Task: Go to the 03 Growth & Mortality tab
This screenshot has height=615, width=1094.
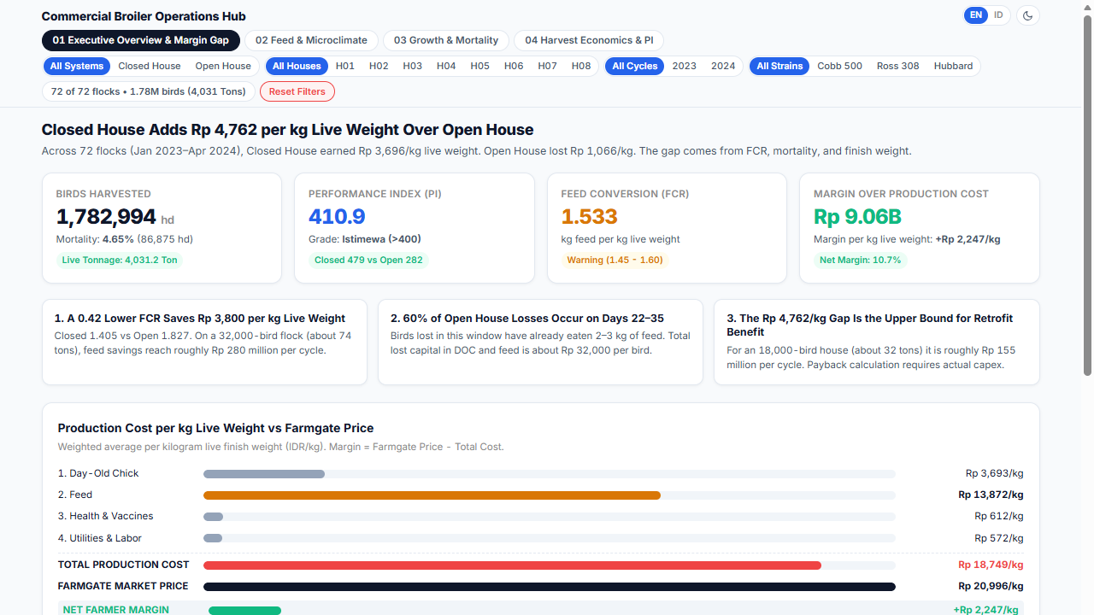Action: pos(446,40)
